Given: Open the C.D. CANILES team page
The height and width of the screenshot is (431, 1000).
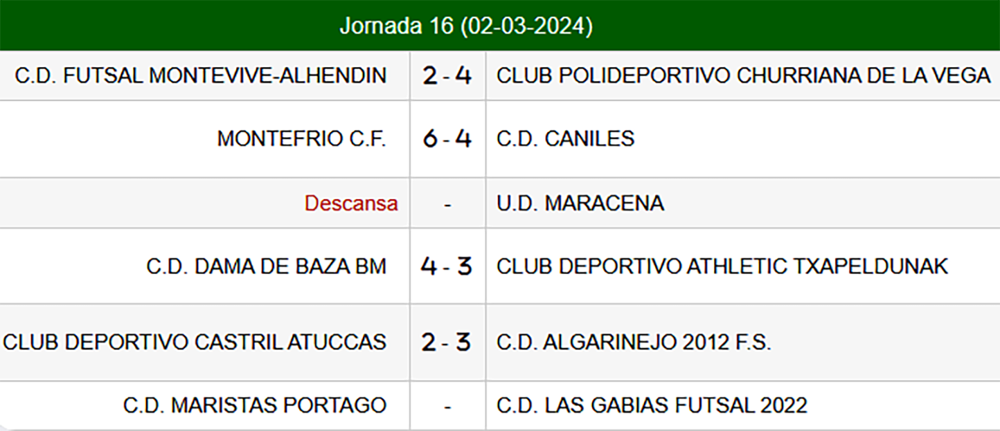Looking at the screenshot, I should [565, 139].
